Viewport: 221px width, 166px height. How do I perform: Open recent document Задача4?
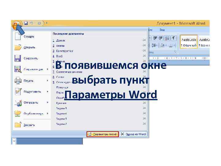click(x=61, y=114)
